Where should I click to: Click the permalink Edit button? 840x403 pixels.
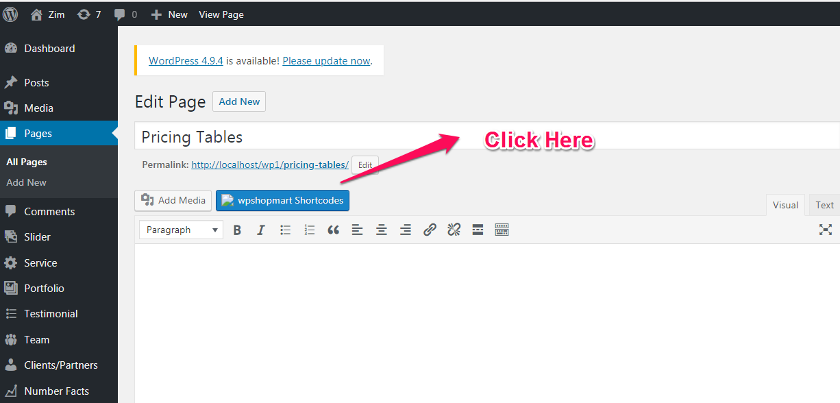[365, 165]
